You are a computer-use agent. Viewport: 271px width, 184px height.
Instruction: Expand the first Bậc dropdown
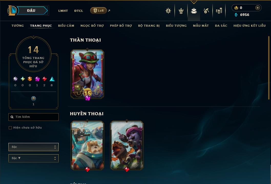pos(34,147)
